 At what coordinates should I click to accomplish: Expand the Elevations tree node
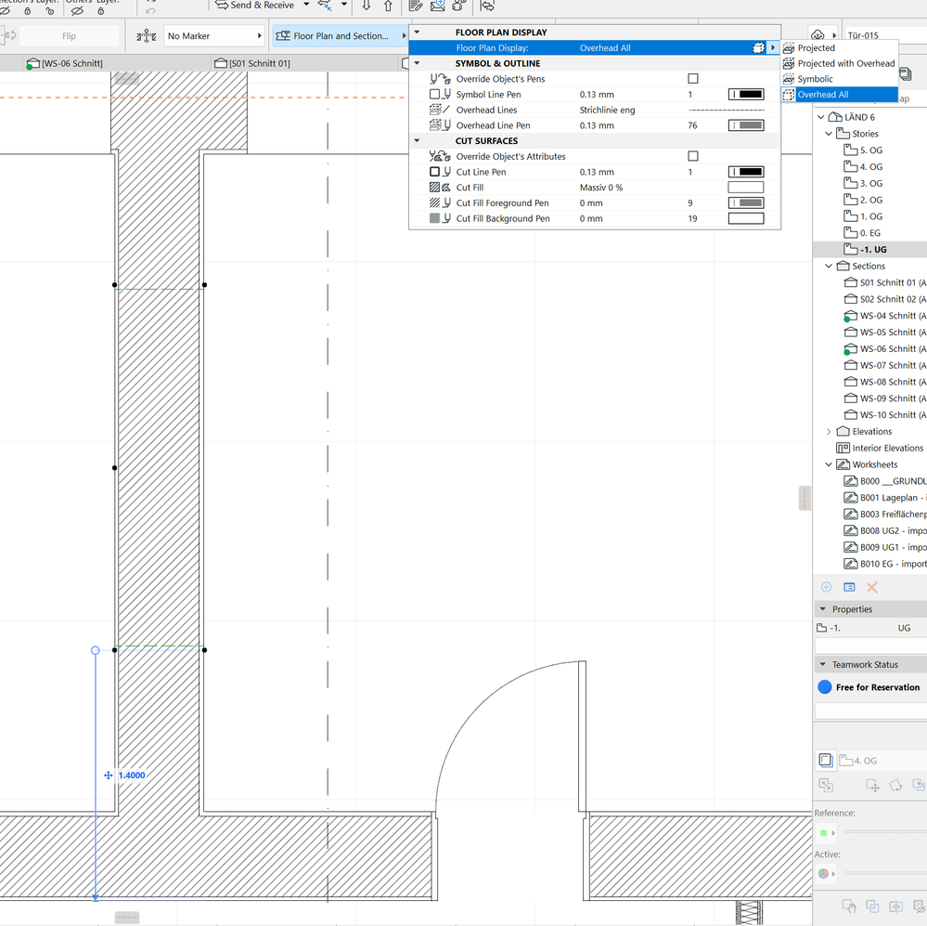point(829,431)
